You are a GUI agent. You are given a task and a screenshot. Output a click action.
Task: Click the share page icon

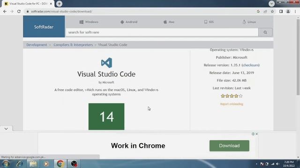coord(265,11)
